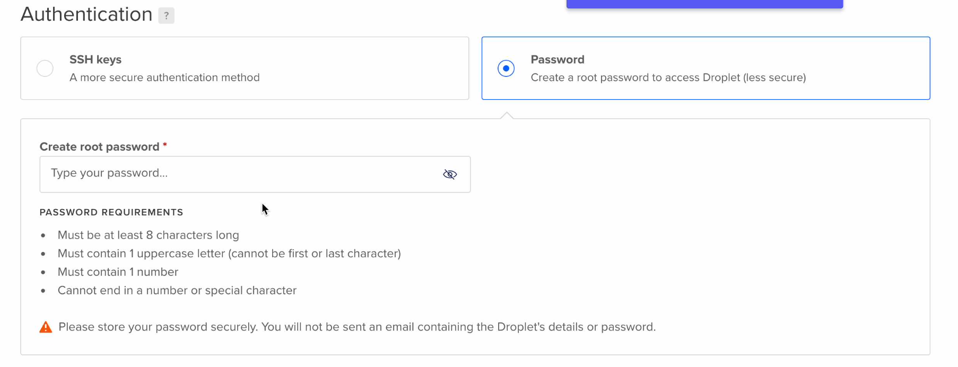Click the Create root password label

[x=99, y=147]
